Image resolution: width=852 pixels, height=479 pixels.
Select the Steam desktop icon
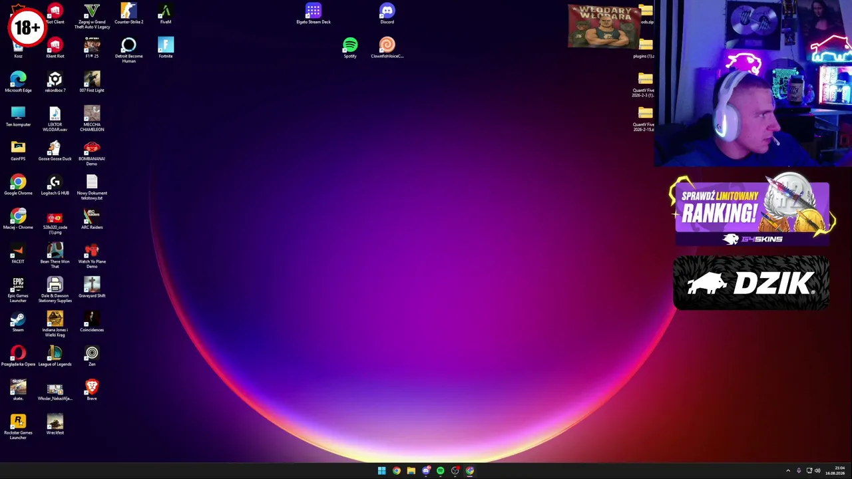pyautogui.click(x=18, y=322)
